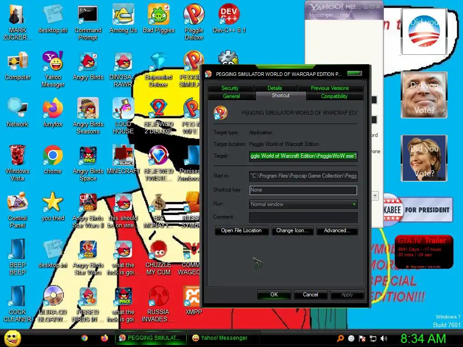Focus the Comment field
Viewport: 463px width, 347px height.
click(303, 217)
